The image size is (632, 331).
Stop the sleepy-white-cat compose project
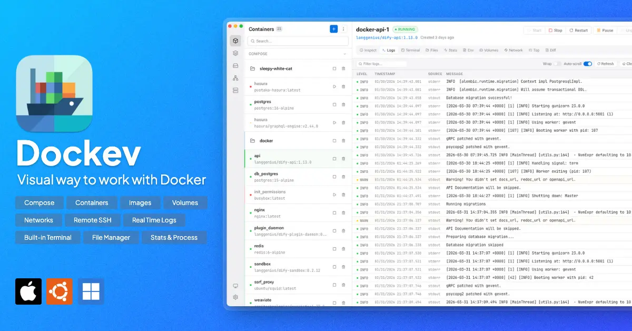pyautogui.click(x=334, y=69)
